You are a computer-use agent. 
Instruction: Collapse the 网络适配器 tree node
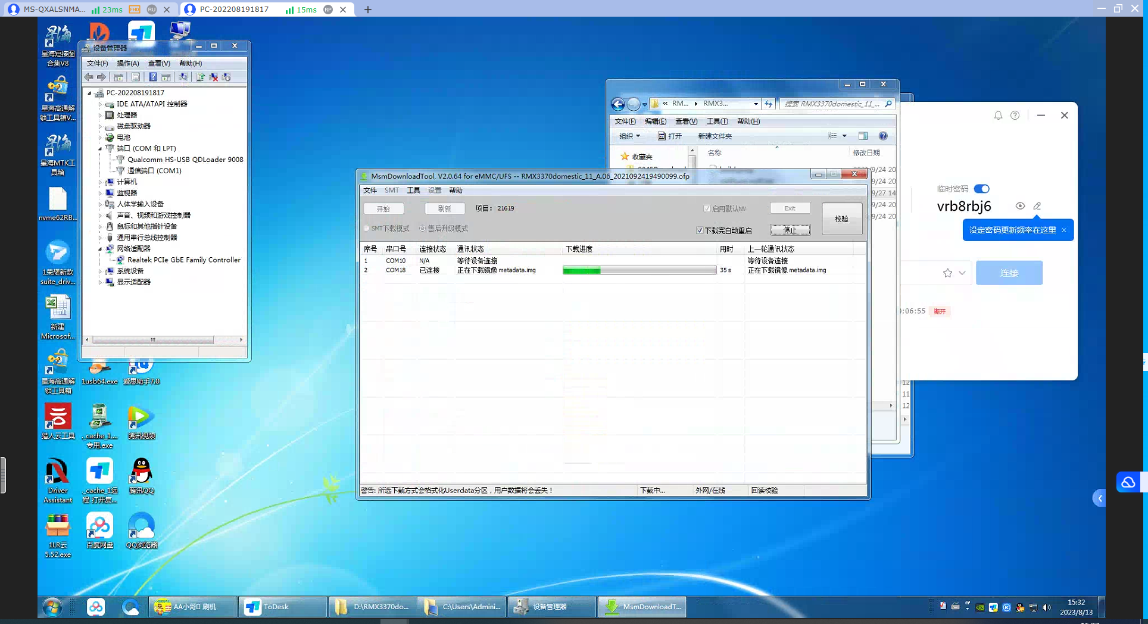pos(100,248)
